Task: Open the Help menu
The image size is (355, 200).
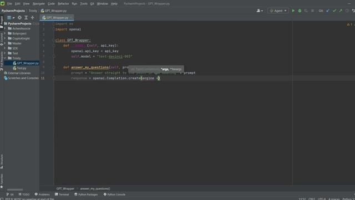Action: click(114, 4)
